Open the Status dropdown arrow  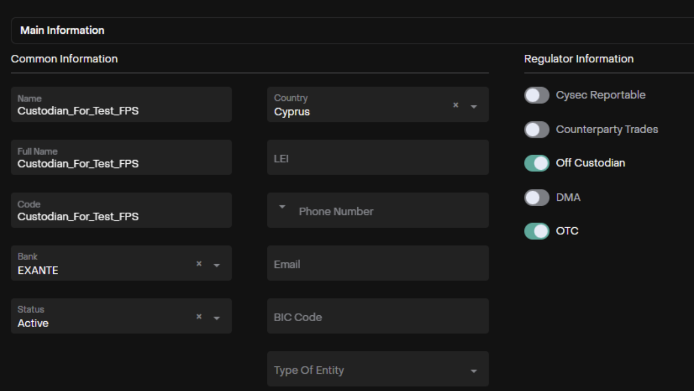coord(217,318)
